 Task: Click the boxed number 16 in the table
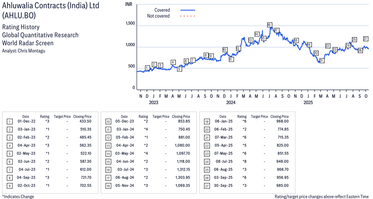(108, 169)
